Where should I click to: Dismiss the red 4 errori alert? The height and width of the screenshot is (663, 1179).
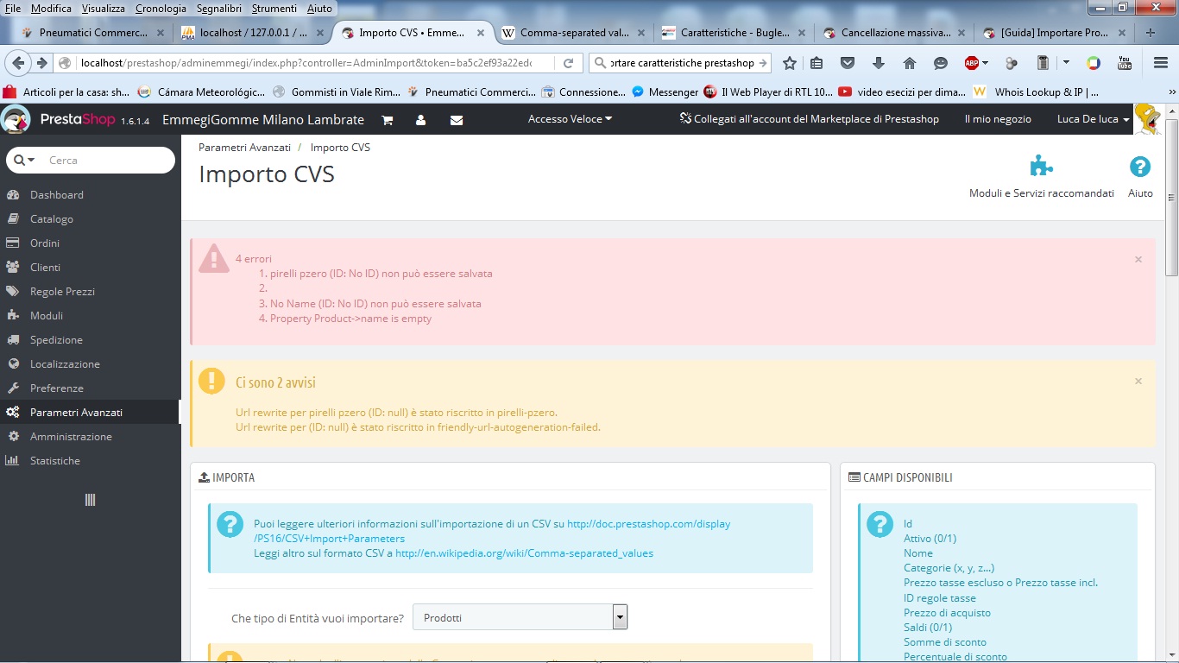click(x=1138, y=259)
